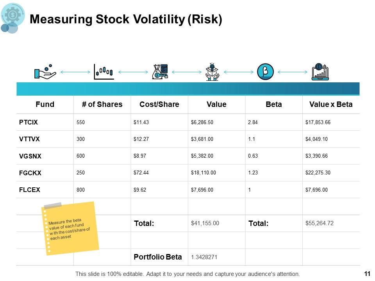
Task: Select the Beta column header
Action: coord(273,105)
